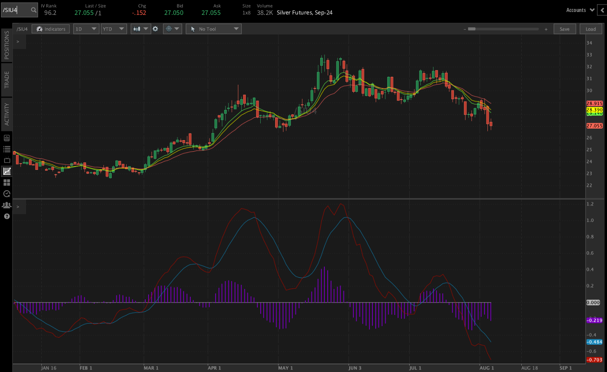607x372 pixels.
Task: Open the four-square grid sidebar icon
Action: click(x=7, y=182)
